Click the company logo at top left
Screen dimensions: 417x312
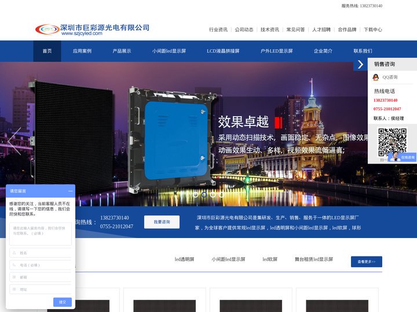click(x=92, y=29)
